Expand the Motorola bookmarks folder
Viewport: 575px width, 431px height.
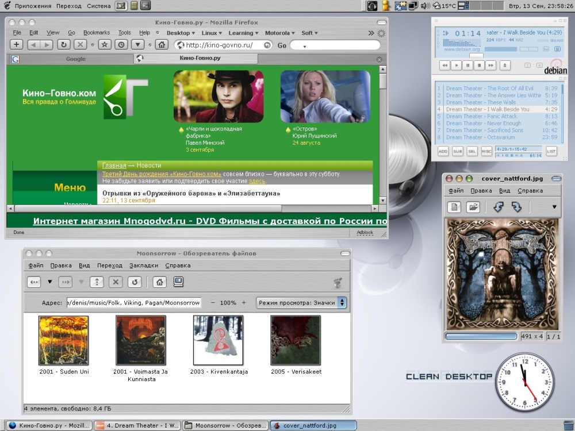pyautogui.click(x=280, y=33)
